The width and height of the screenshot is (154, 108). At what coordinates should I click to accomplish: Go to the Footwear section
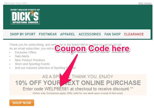point(48,34)
